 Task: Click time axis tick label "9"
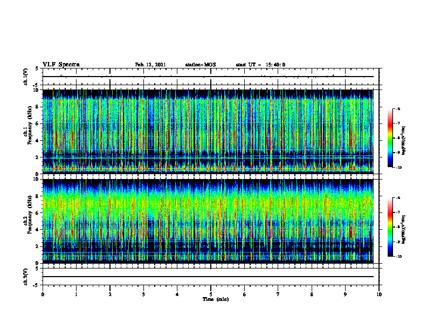pos(345,294)
